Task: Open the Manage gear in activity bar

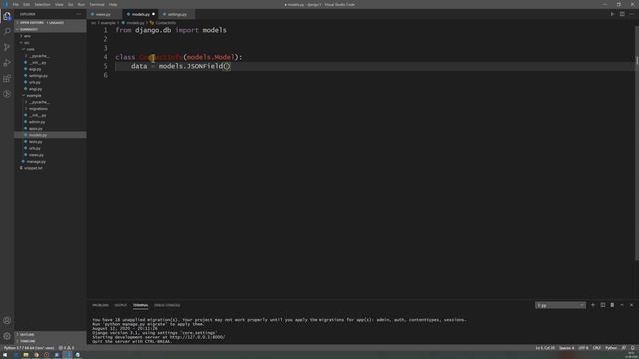Action: (7, 336)
